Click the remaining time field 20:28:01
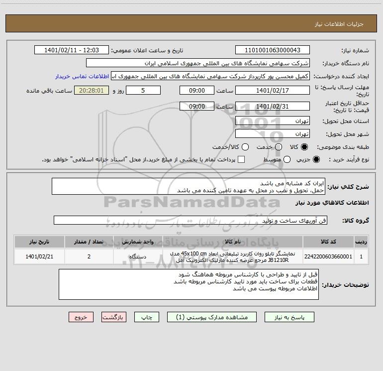The height and width of the screenshot is (371, 383). pos(92,90)
